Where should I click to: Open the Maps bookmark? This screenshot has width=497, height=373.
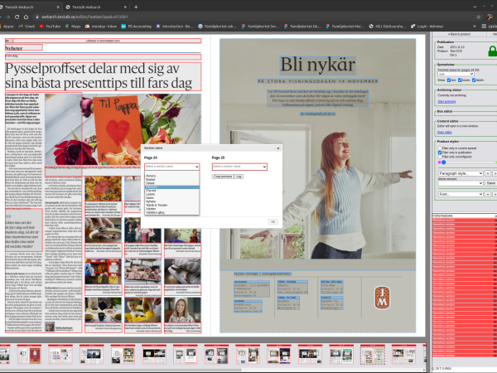pyautogui.click(x=73, y=27)
